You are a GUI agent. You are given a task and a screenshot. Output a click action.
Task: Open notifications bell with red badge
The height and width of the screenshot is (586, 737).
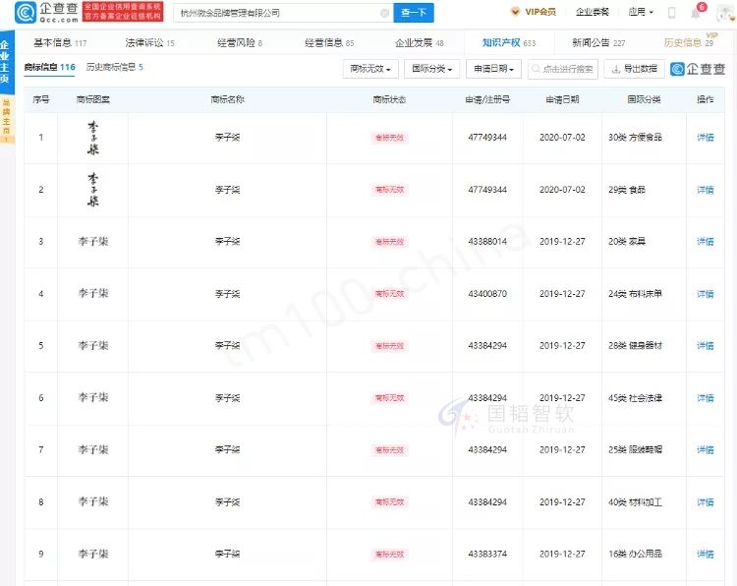(x=697, y=12)
